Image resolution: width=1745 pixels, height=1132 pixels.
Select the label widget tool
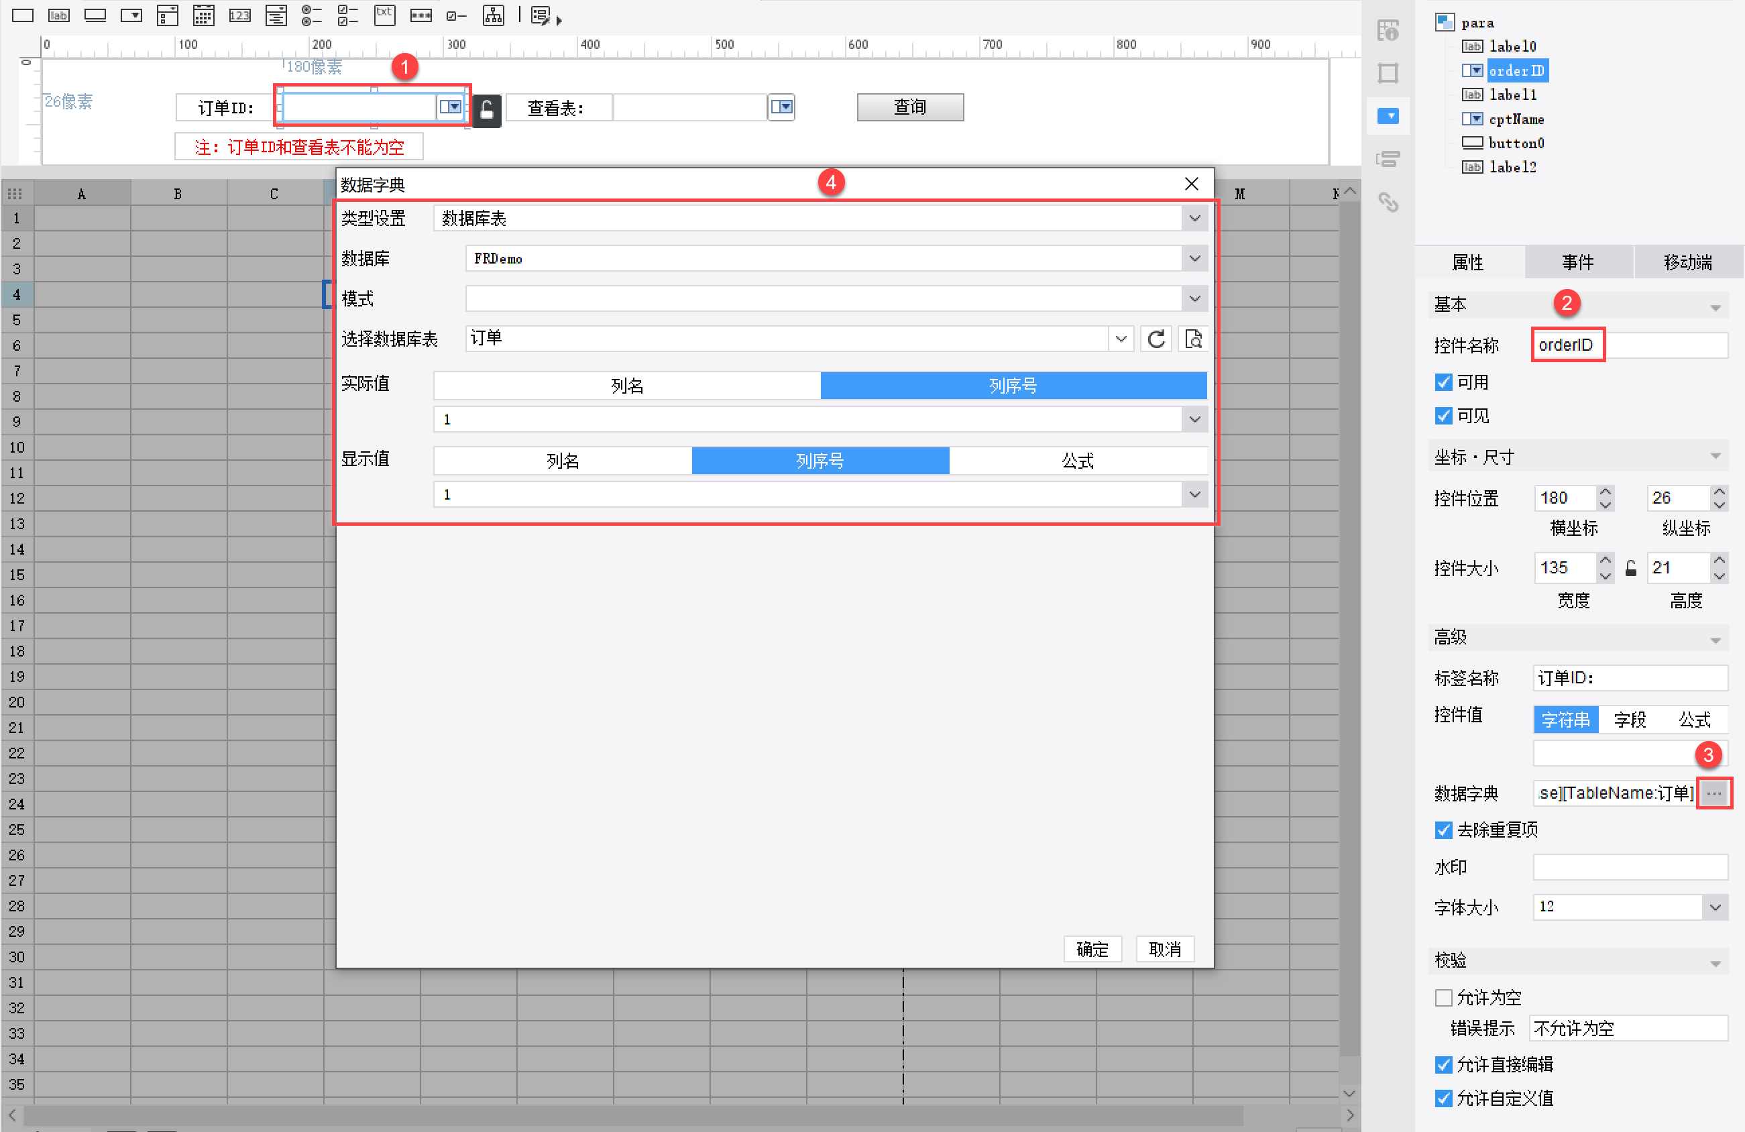(58, 15)
